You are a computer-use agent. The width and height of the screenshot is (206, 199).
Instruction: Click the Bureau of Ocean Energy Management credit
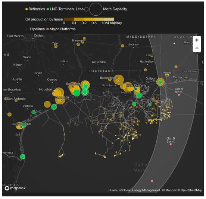coord(134,190)
